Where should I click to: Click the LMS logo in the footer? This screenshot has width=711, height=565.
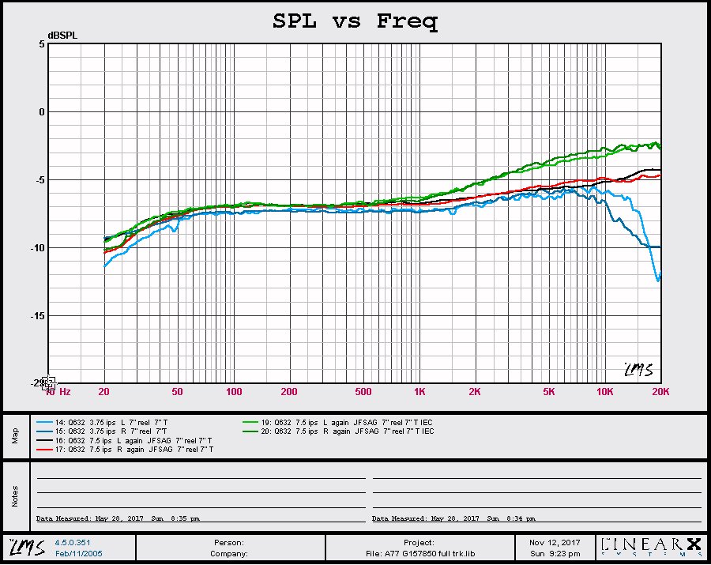pos(26,547)
